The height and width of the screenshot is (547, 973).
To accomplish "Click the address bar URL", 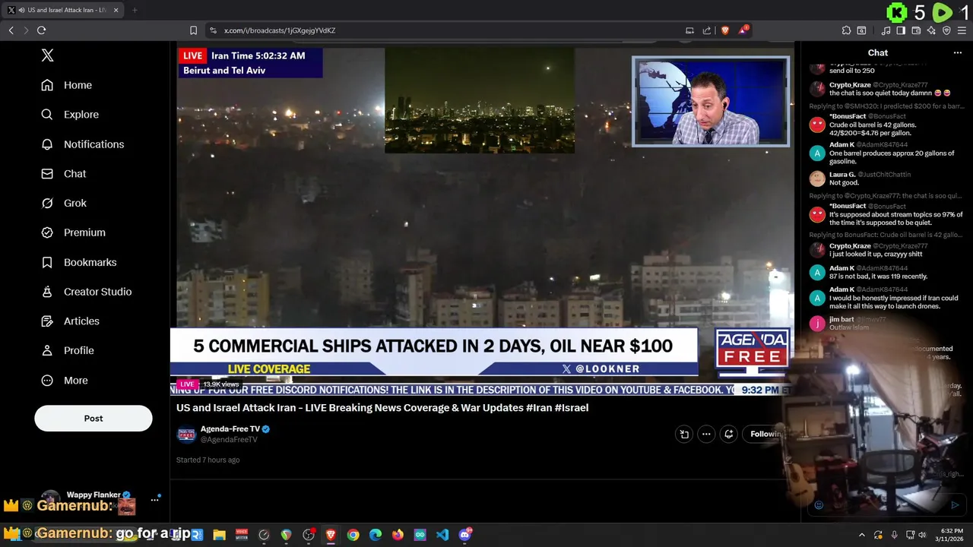I will tap(280, 30).
